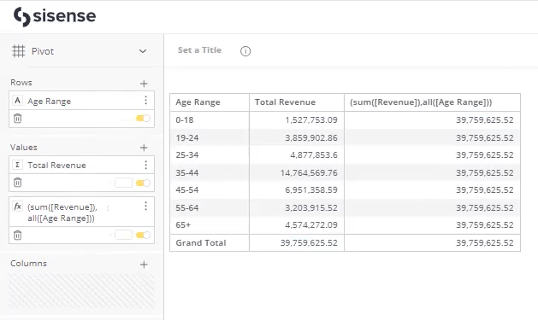The image size is (538, 320).
Task: Click the Pivot grid icon
Action: [x=19, y=51]
